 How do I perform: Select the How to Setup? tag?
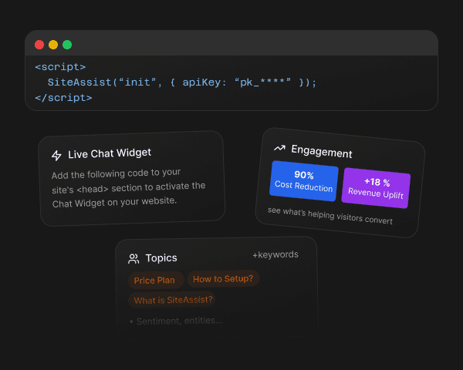coord(222,279)
